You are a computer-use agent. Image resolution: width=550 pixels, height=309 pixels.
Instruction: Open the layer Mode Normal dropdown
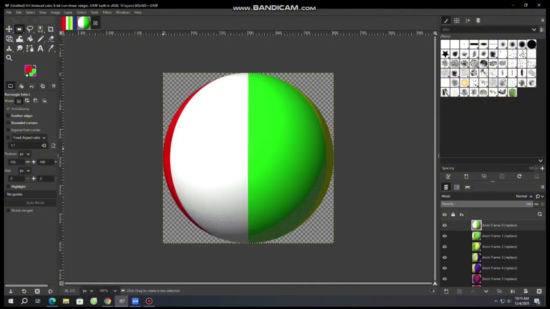[524, 196]
